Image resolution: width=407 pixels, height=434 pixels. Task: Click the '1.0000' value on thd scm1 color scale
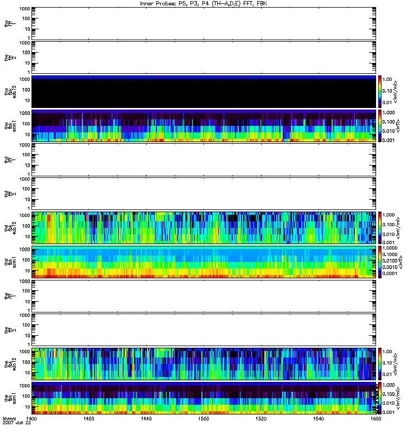pos(390,248)
